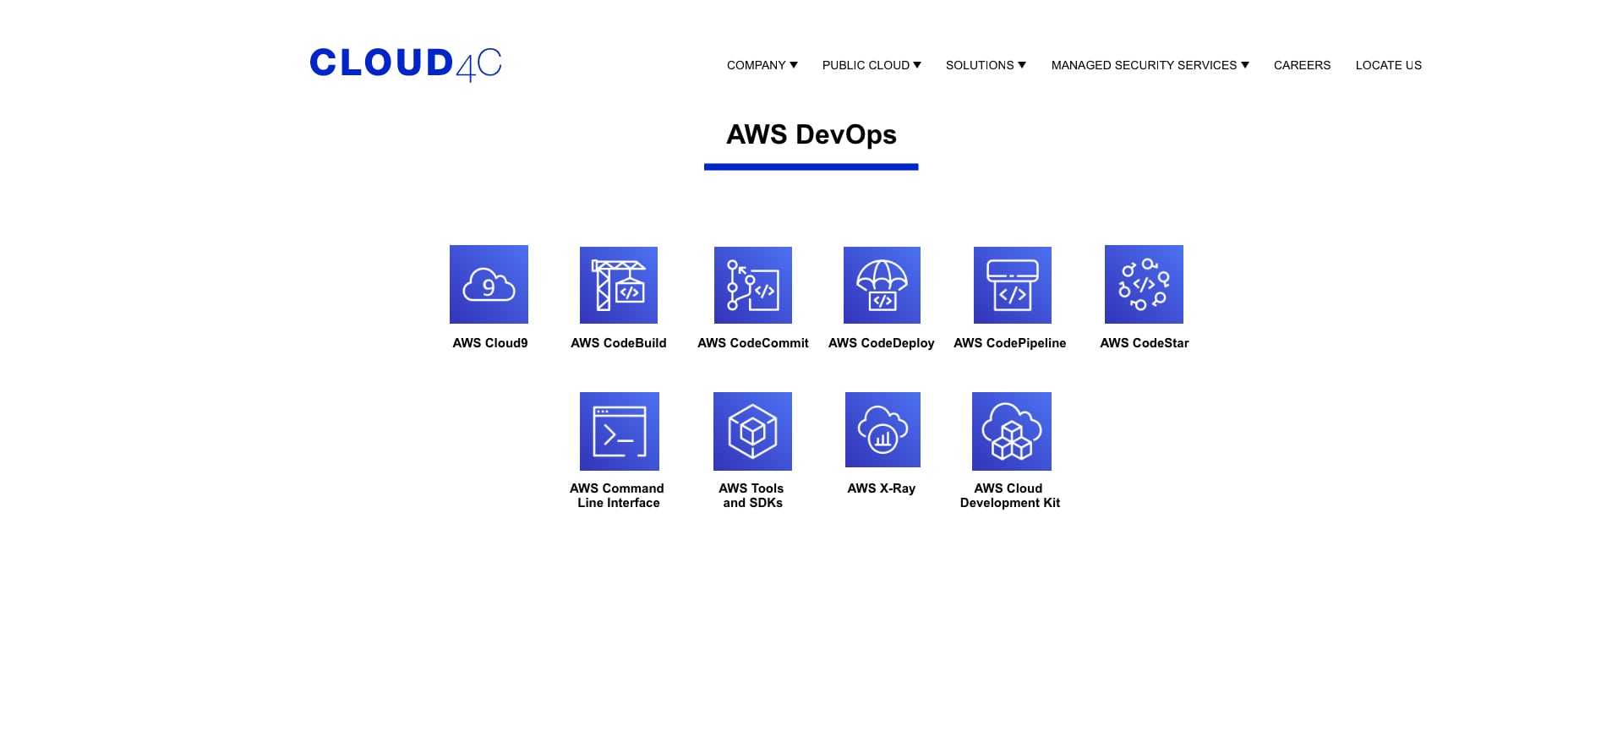1623x742 pixels.
Task: Click the AWS Tools and SDKs label
Action: [752, 495]
